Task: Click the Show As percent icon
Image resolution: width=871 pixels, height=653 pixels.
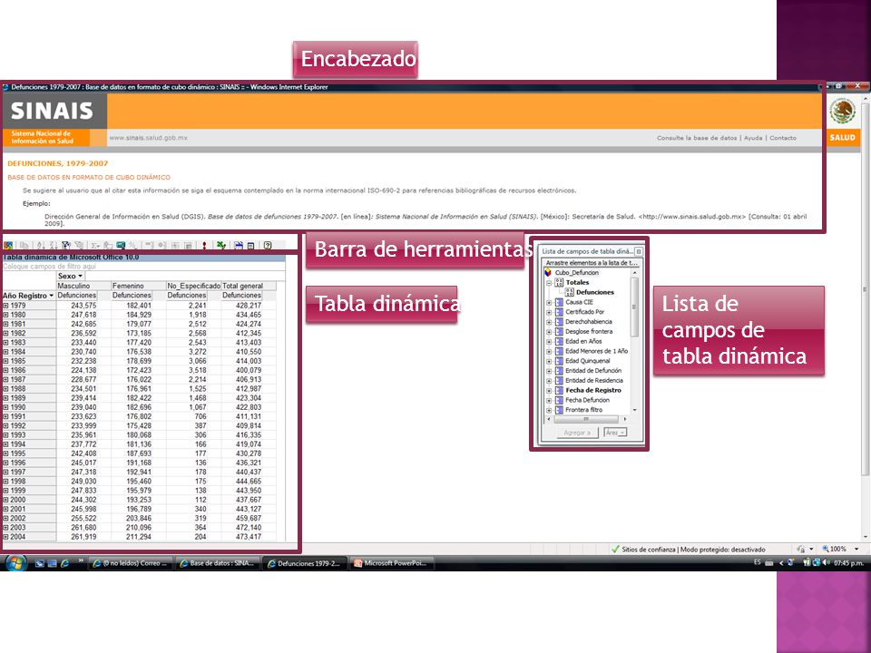Action: [132, 245]
